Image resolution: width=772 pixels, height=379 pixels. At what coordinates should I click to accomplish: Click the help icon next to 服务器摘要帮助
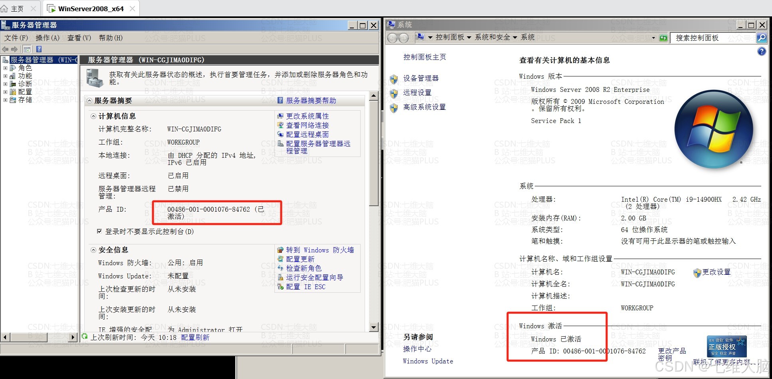click(x=280, y=100)
